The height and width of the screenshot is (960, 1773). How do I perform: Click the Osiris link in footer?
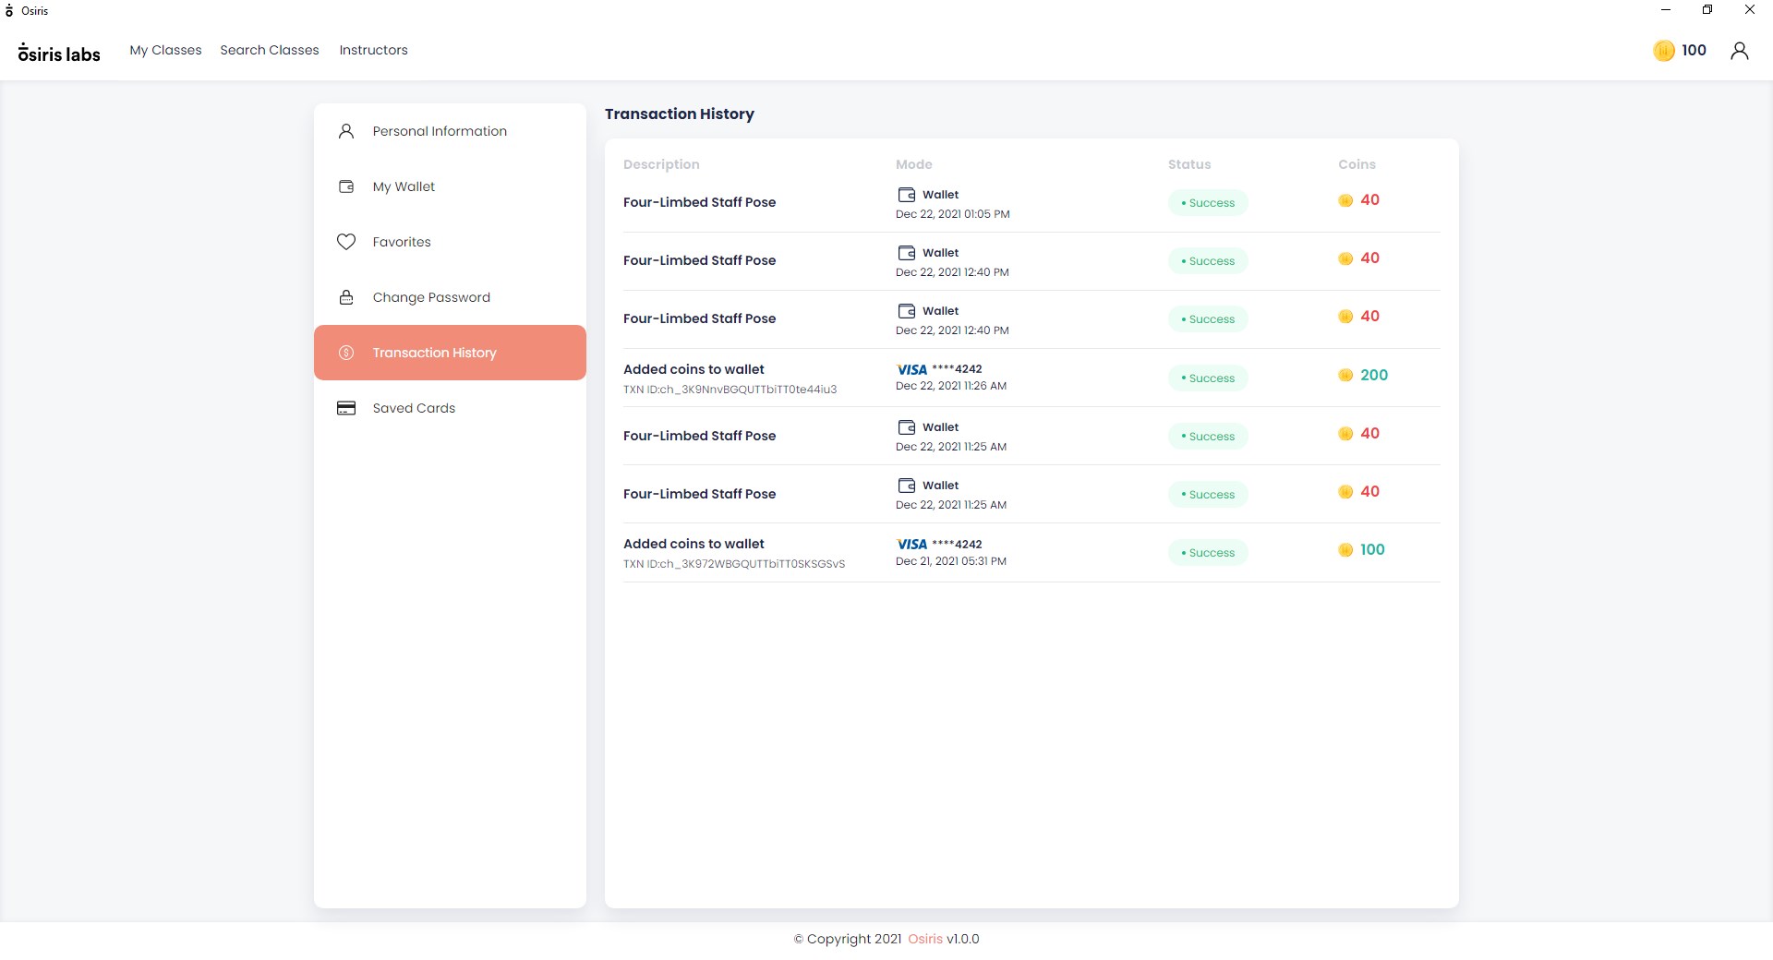924,939
